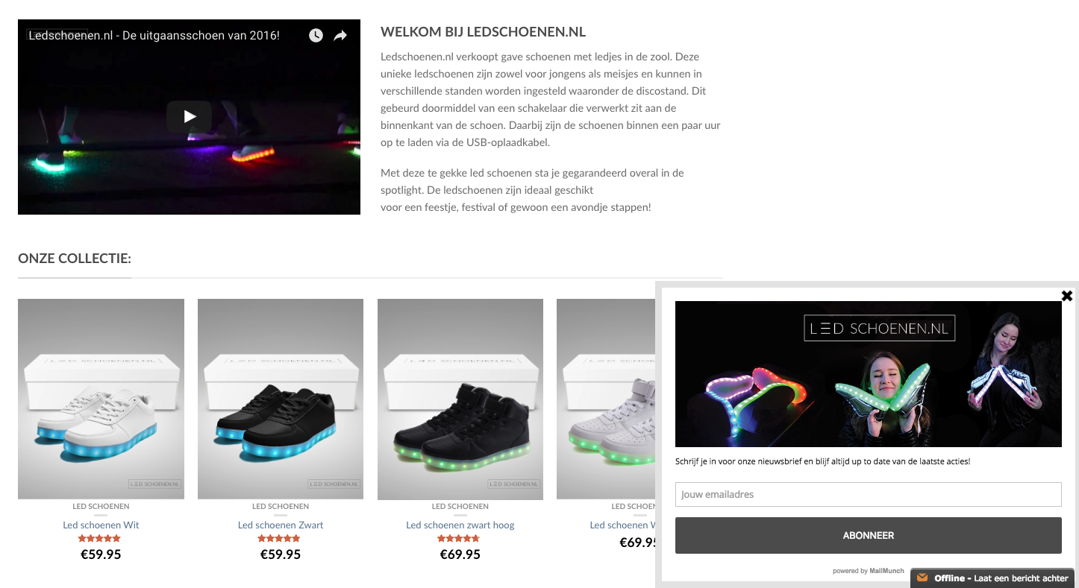Click the video share arrow icon

click(x=340, y=36)
